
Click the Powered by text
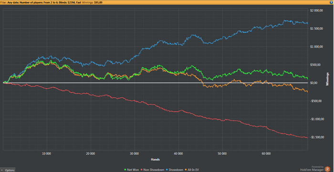(x=318, y=167)
